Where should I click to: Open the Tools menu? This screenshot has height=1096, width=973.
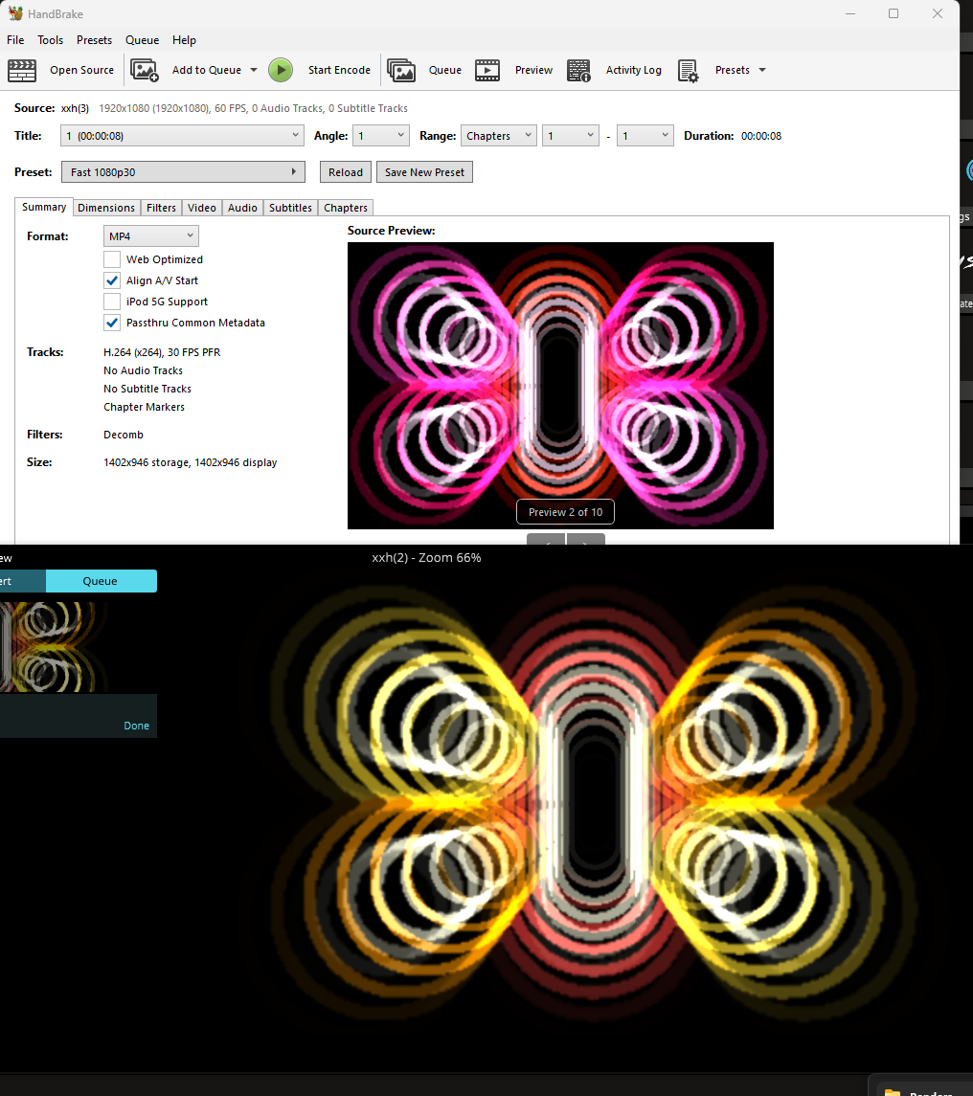click(x=50, y=40)
